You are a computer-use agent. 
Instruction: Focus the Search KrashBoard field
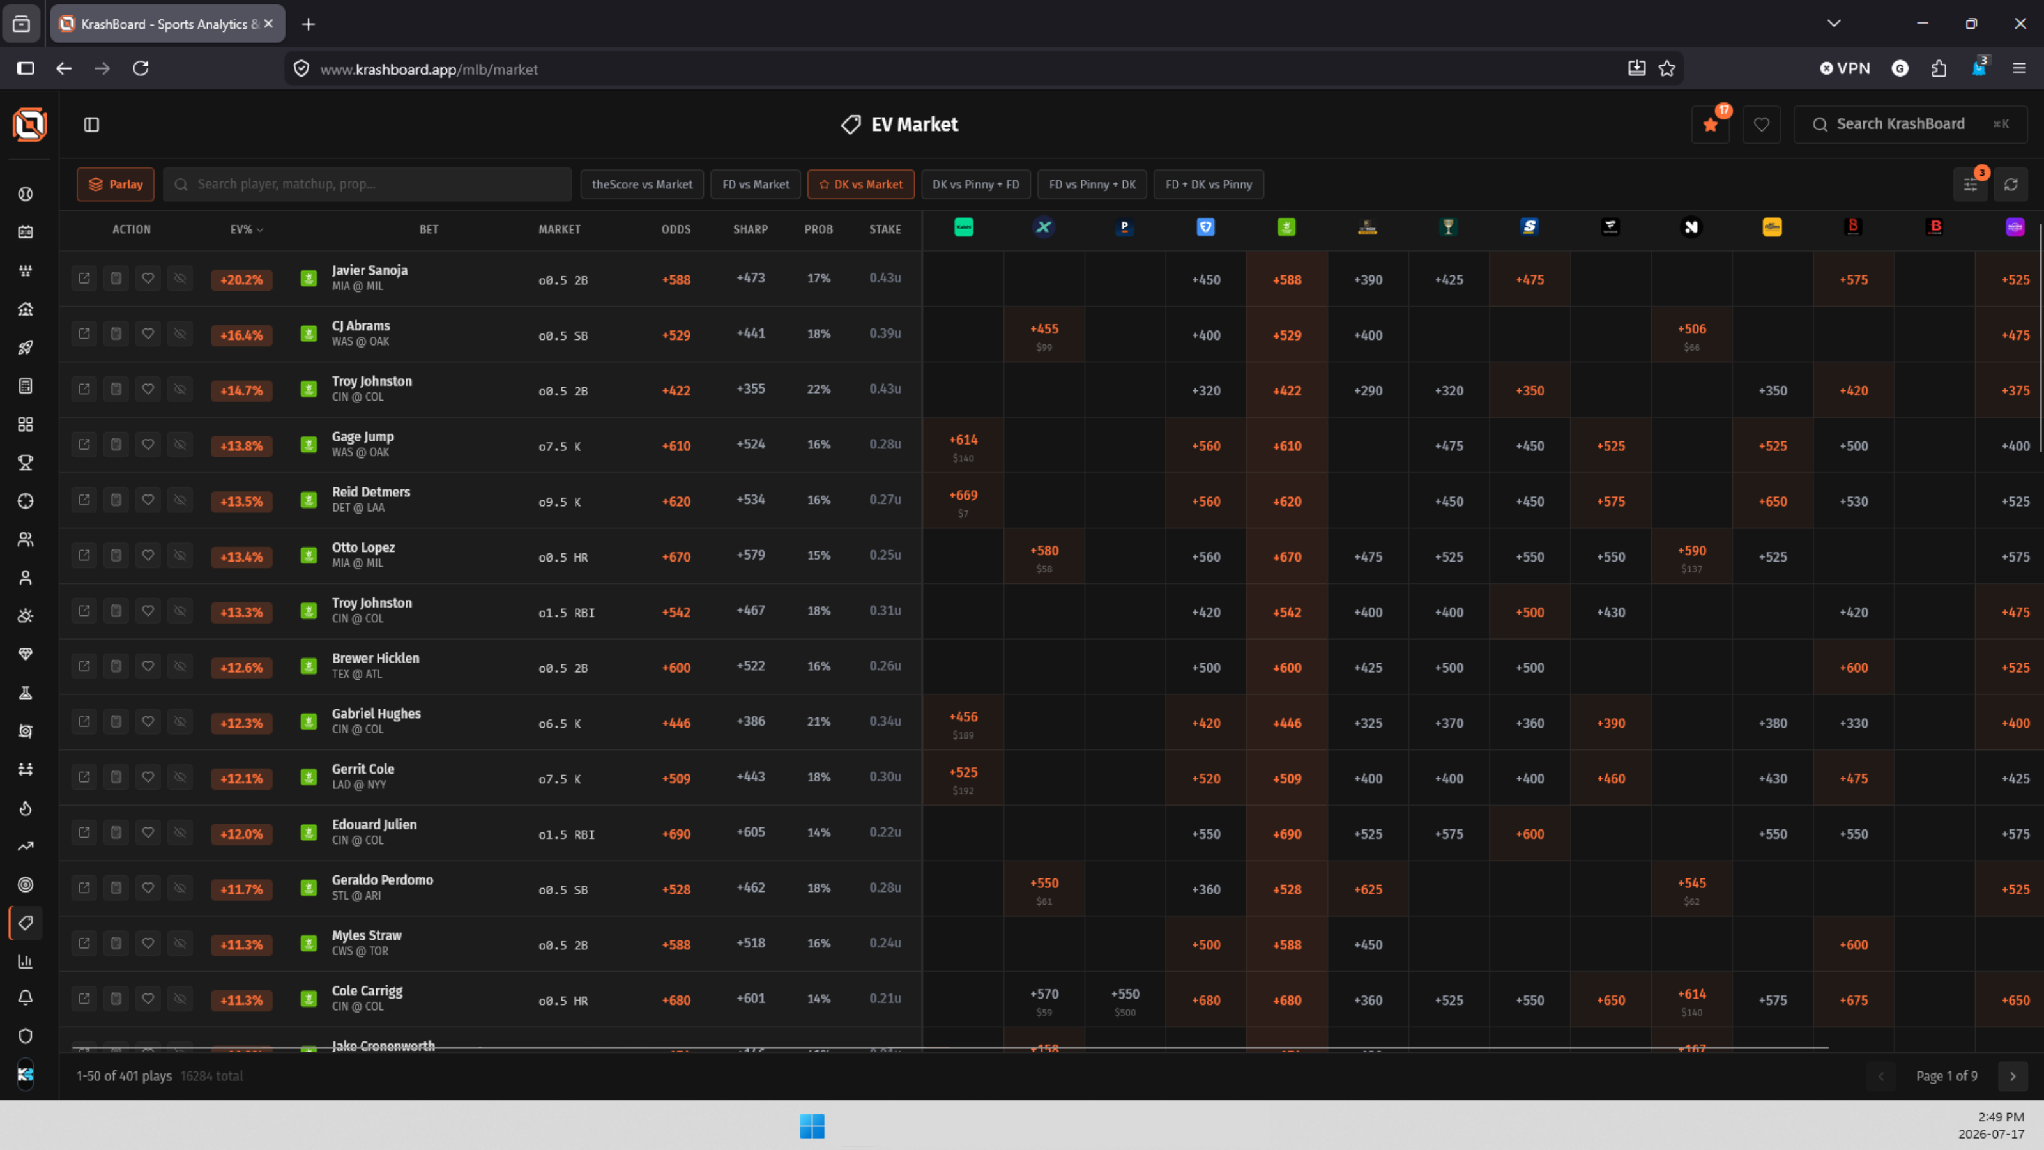point(1911,125)
